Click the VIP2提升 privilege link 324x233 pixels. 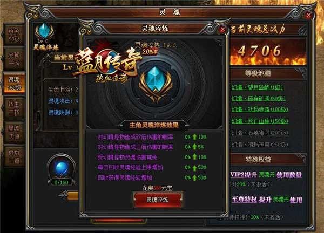pos(244,175)
